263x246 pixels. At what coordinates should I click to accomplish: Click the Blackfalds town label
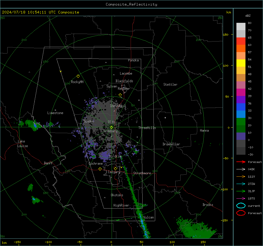click(x=124, y=81)
